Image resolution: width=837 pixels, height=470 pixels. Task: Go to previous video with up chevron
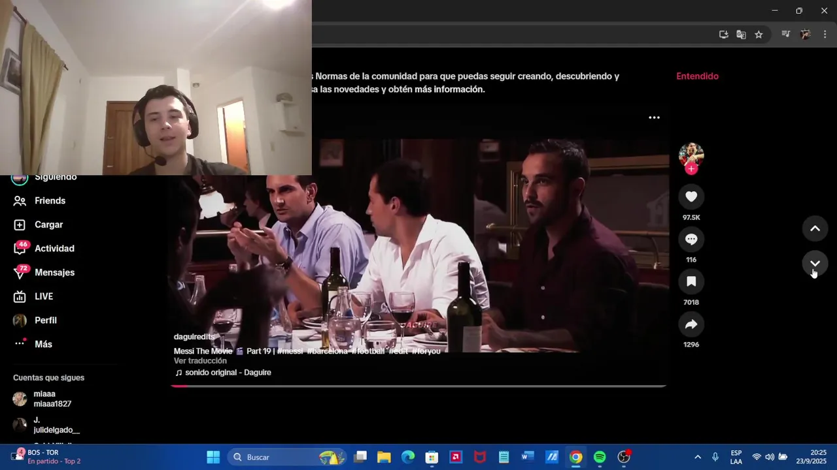pos(815,228)
